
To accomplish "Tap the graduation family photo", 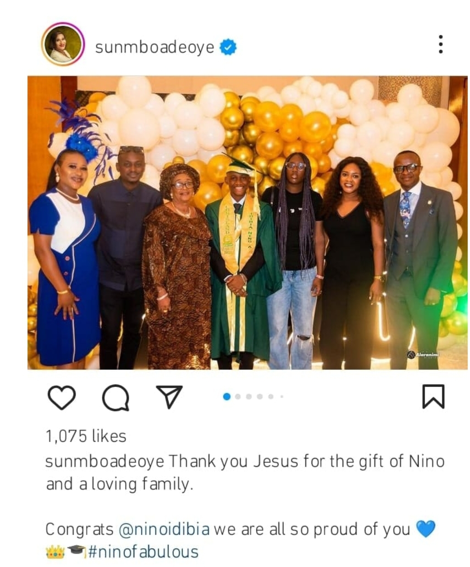I will click(x=247, y=222).
